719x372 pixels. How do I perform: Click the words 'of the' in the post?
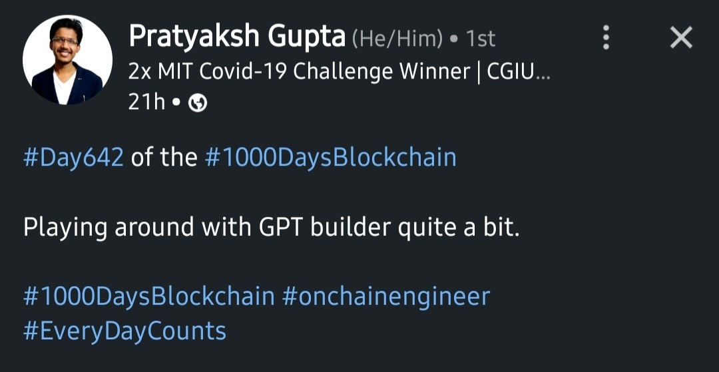coord(164,158)
